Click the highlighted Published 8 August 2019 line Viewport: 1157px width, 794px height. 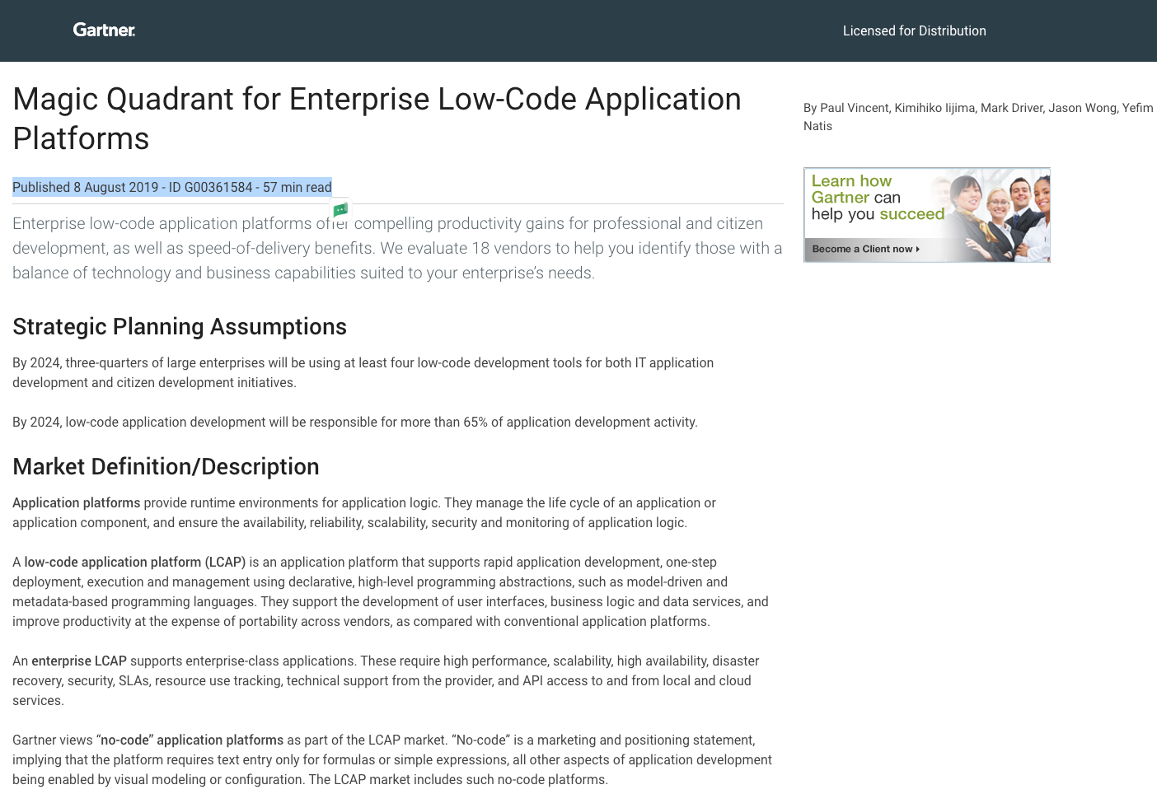(x=172, y=187)
